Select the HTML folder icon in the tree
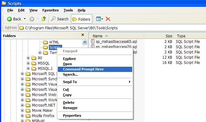The width and height of the screenshot is (206, 122). click(x=46, y=42)
